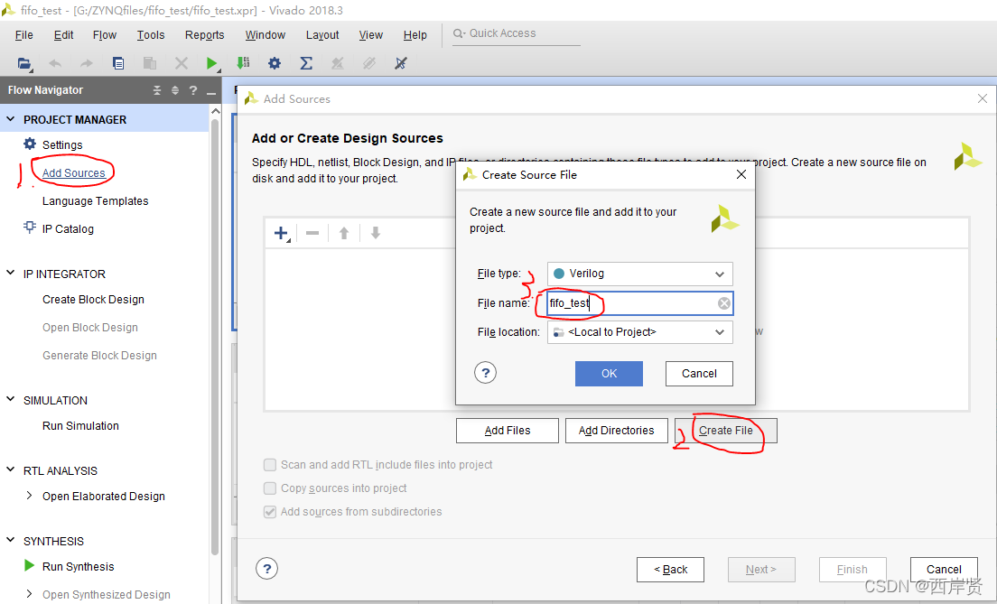Click the IP Catalog icon

[29, 228]
